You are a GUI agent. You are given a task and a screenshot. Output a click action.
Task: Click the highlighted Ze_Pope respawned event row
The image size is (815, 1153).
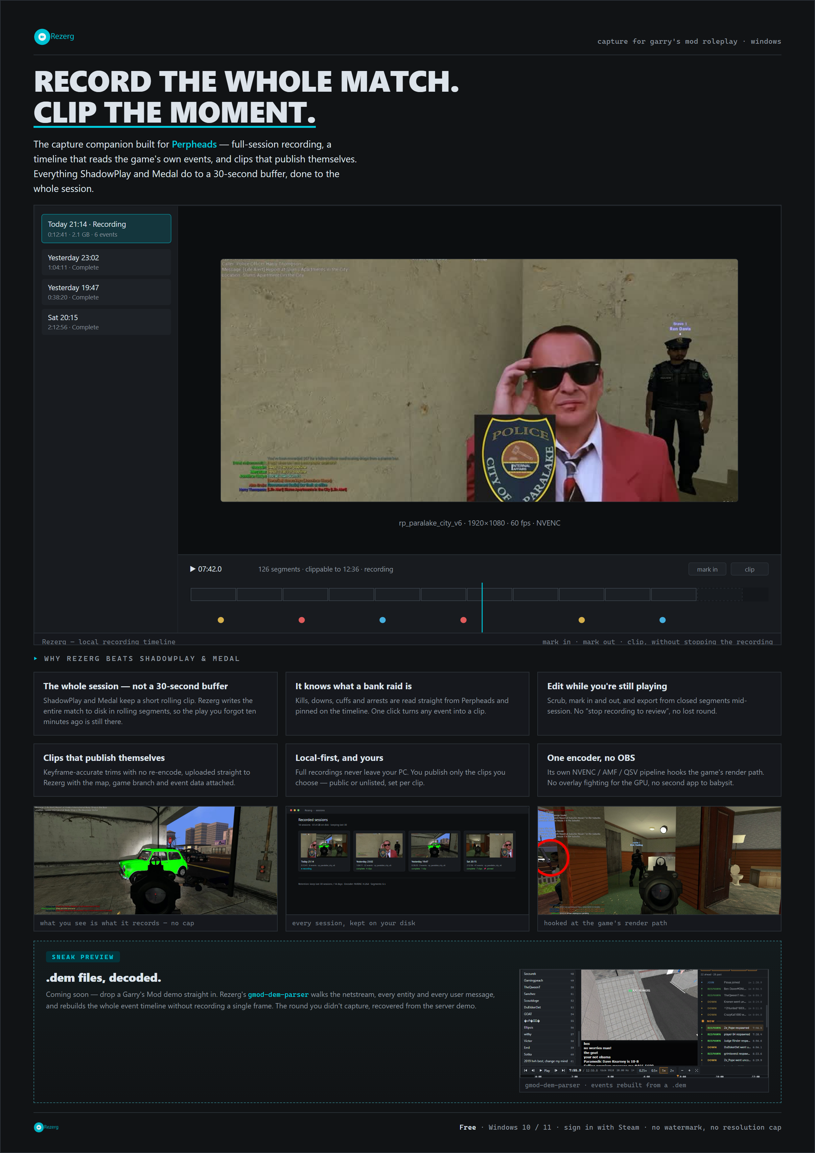[x=735, y=1028]
